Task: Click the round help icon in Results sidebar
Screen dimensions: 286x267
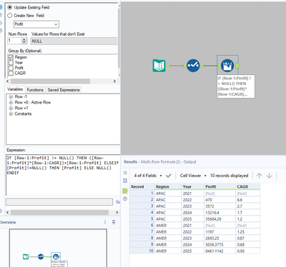Action: click(125, 198)
